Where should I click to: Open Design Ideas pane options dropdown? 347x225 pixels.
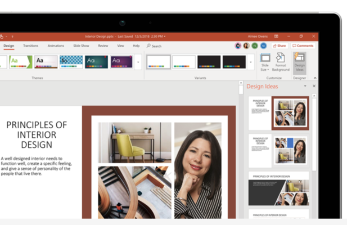[x=305, y=86]
